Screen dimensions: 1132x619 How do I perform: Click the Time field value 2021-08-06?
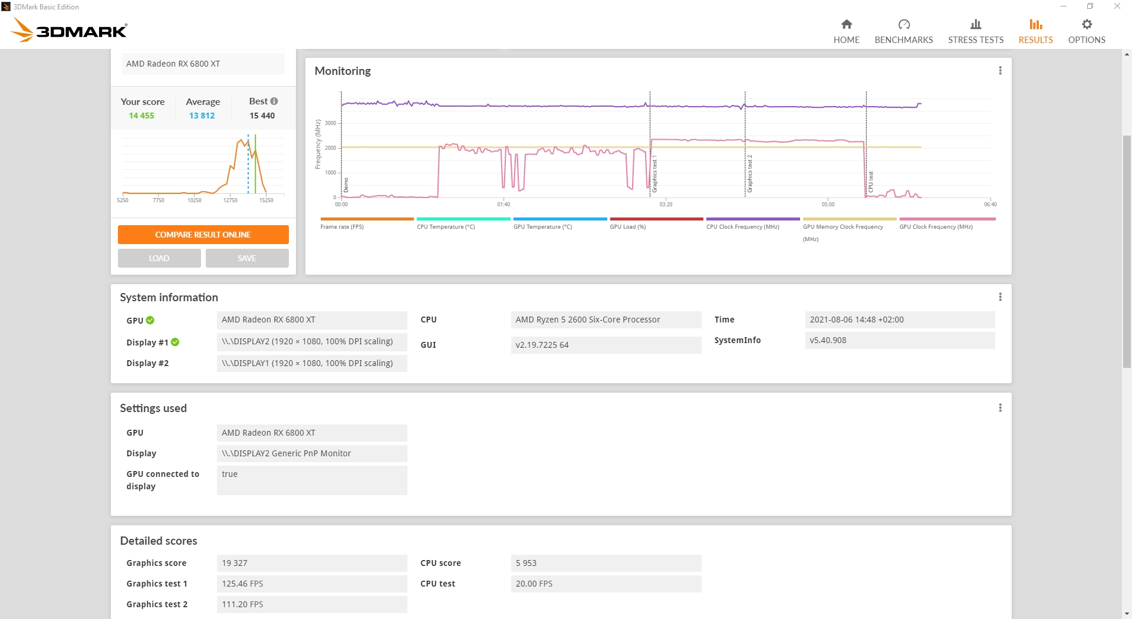pyautogui.click(x=900, y=320)
